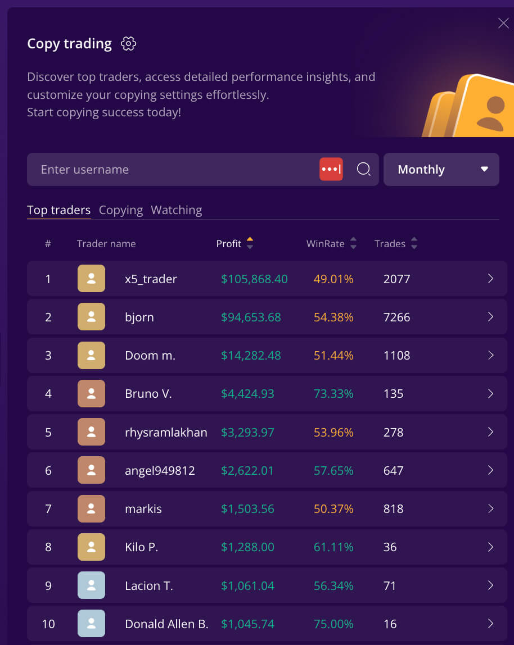Click Kilo P.'s avatar icon
This screenshot has height=645, width=514.
(x=91, y=547)
